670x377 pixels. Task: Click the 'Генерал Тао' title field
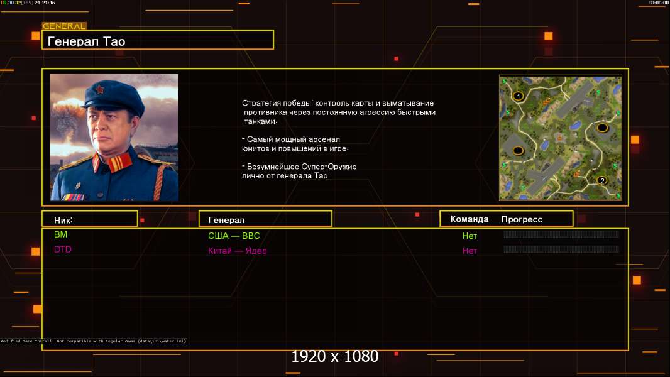tap(158, 40)
